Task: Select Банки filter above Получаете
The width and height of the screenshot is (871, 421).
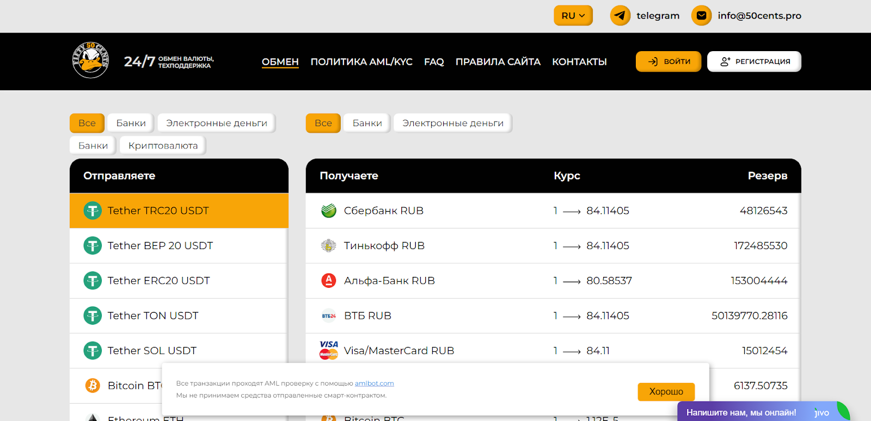Action: (367, 123)
